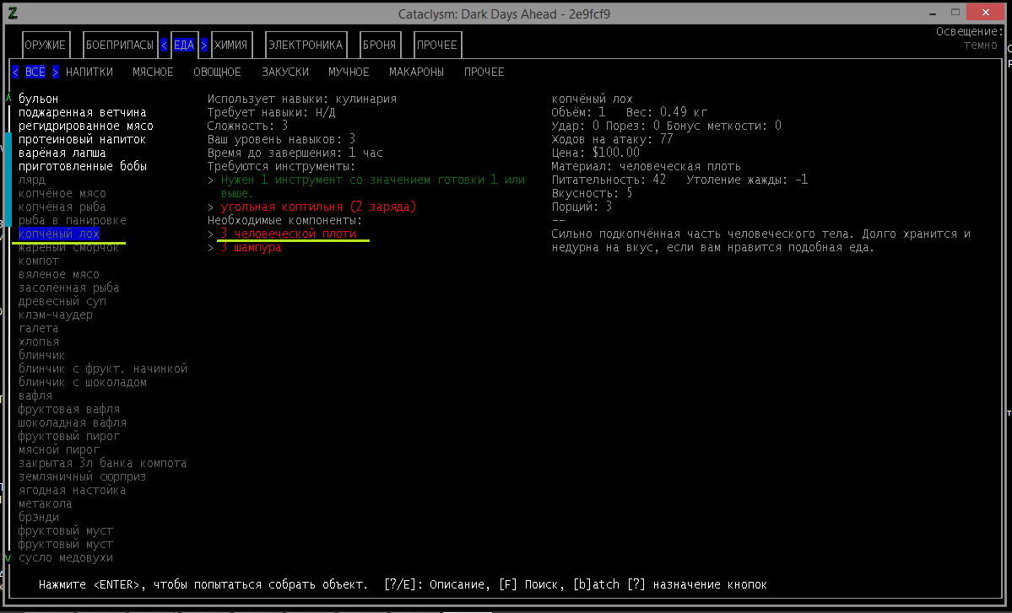Pick фруктовый пирог recipe
The height and width of the screenshot is (613, 1012).
point(69,437)
